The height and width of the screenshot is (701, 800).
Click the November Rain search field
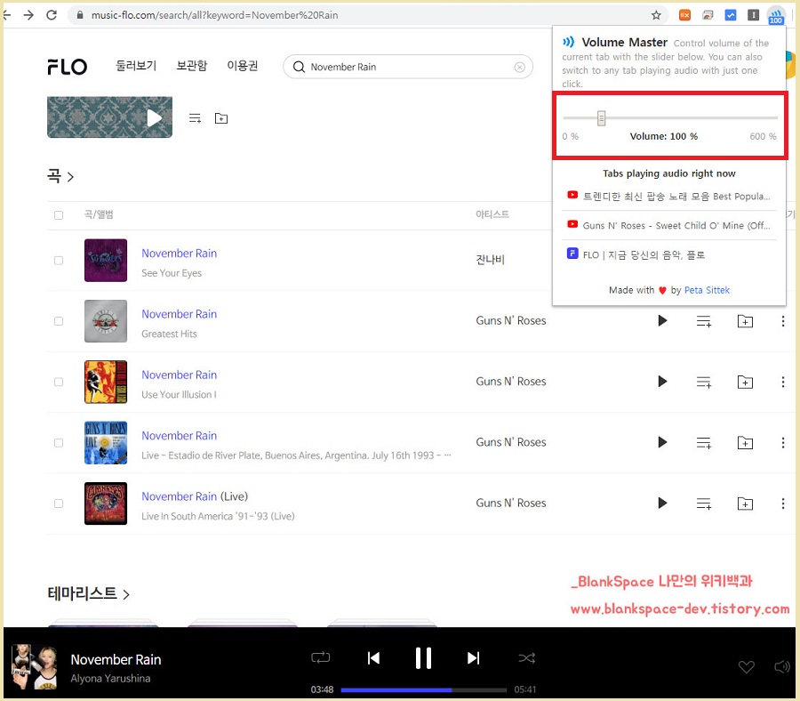(408, 67)
